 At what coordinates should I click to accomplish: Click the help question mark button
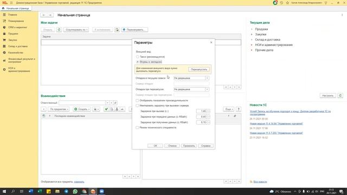pyautogui.click(x=239, y=109)
